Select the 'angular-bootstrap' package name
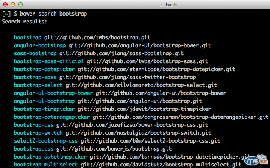 pos(40,45)
